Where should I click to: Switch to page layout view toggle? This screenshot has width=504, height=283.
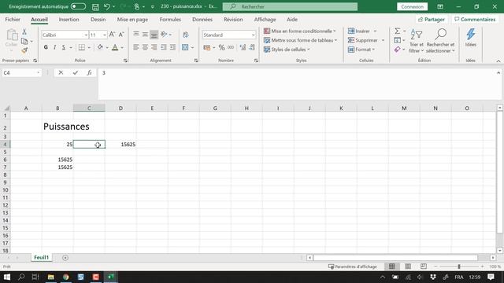pyautogui.click(x=408, y=266)
